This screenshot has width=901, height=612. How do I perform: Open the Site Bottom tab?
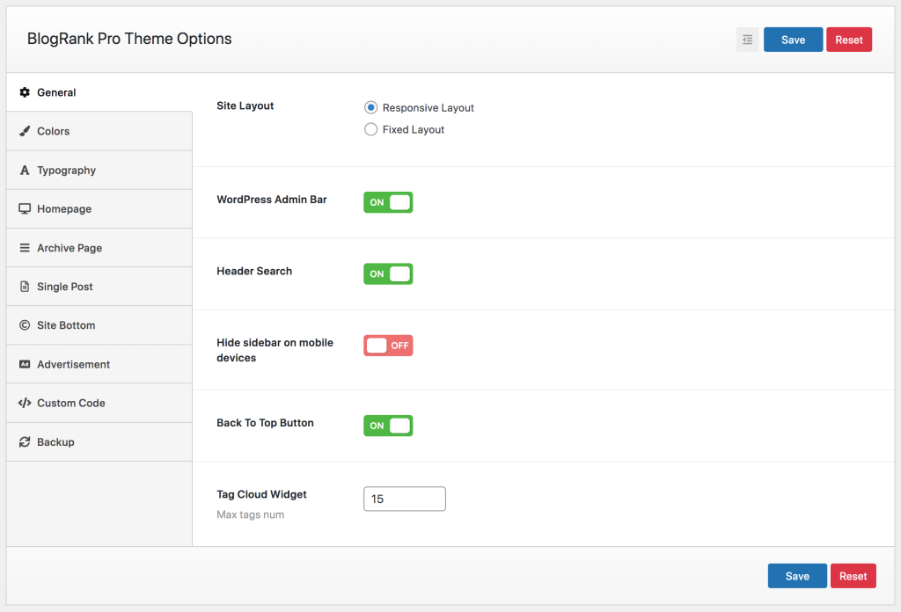point(99,325)
